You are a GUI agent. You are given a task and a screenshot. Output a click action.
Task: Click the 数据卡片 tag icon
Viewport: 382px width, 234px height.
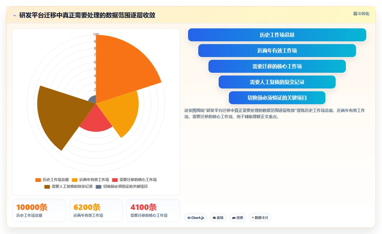pos(253,218)
